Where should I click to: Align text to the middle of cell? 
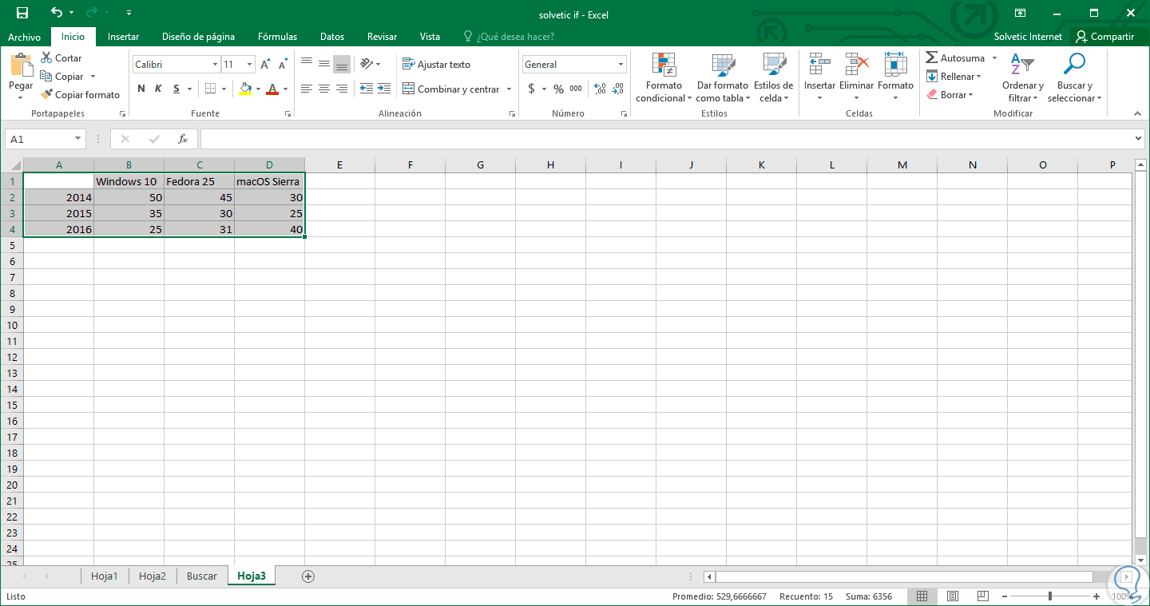[324, 64]
